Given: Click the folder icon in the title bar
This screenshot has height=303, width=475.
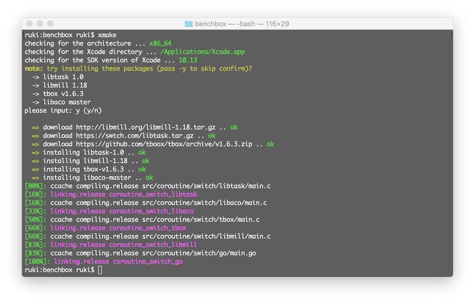Looking at the screenshot, I should [189, 24].
